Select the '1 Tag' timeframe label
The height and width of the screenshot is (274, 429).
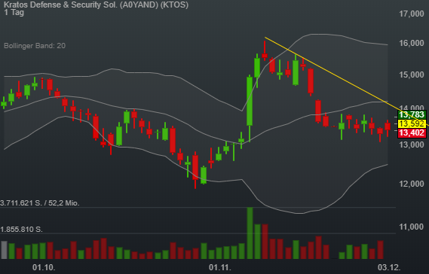[14, 13]
